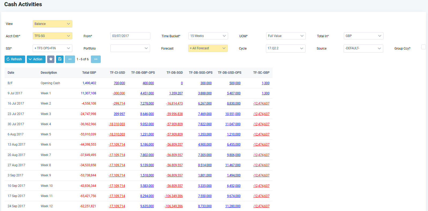428x211 pixels.
Task: Click the save disk icon
Action: [x=60, y=59]
